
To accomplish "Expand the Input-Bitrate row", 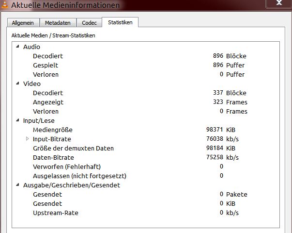I will (27, 139).
